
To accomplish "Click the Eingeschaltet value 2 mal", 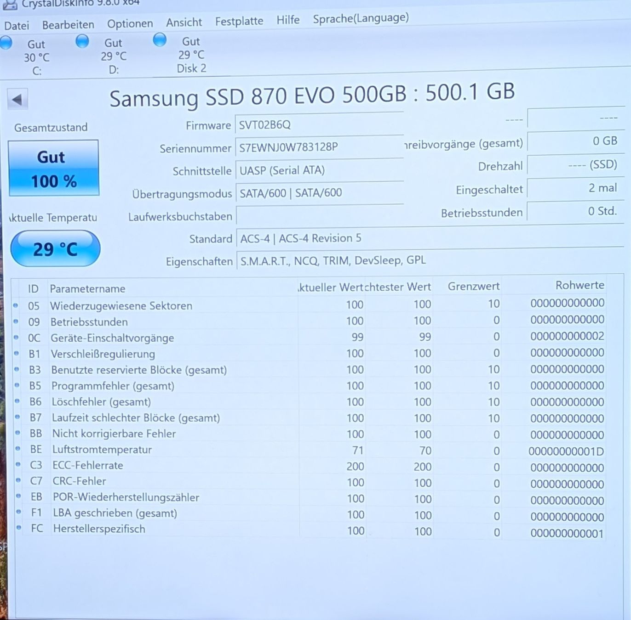I will pos(575,188).
